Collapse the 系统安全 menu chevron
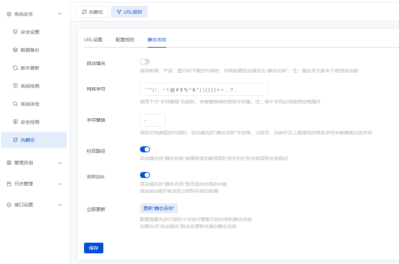399x264 pixels. click(x=60, y=14)
